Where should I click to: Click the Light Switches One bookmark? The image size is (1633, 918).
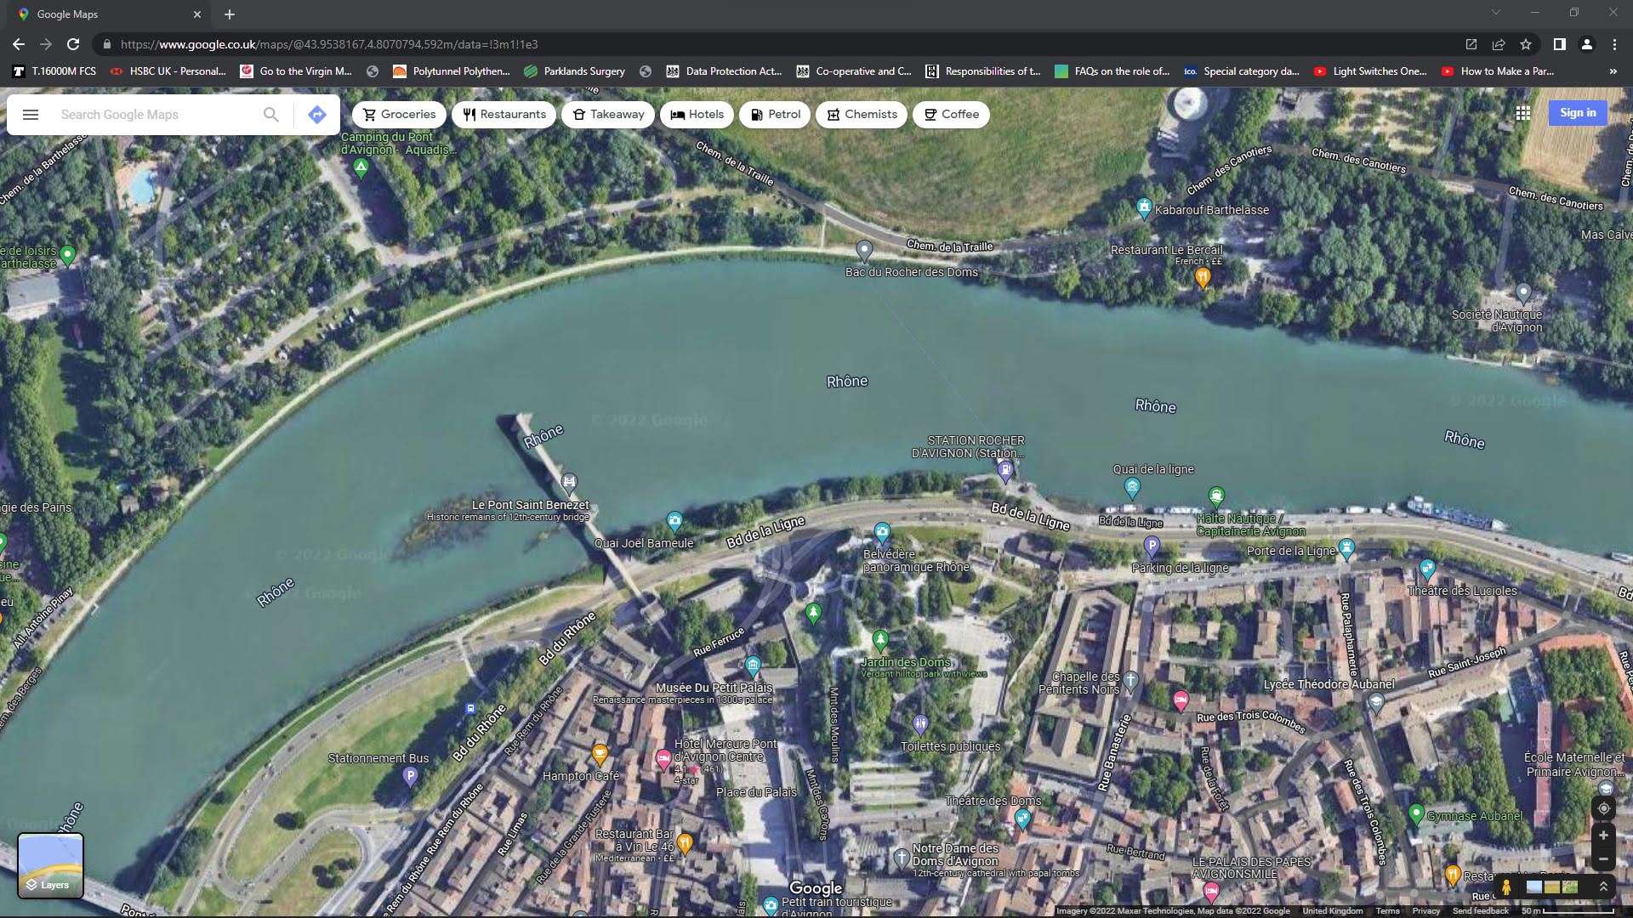click(x=1370, y=71)
